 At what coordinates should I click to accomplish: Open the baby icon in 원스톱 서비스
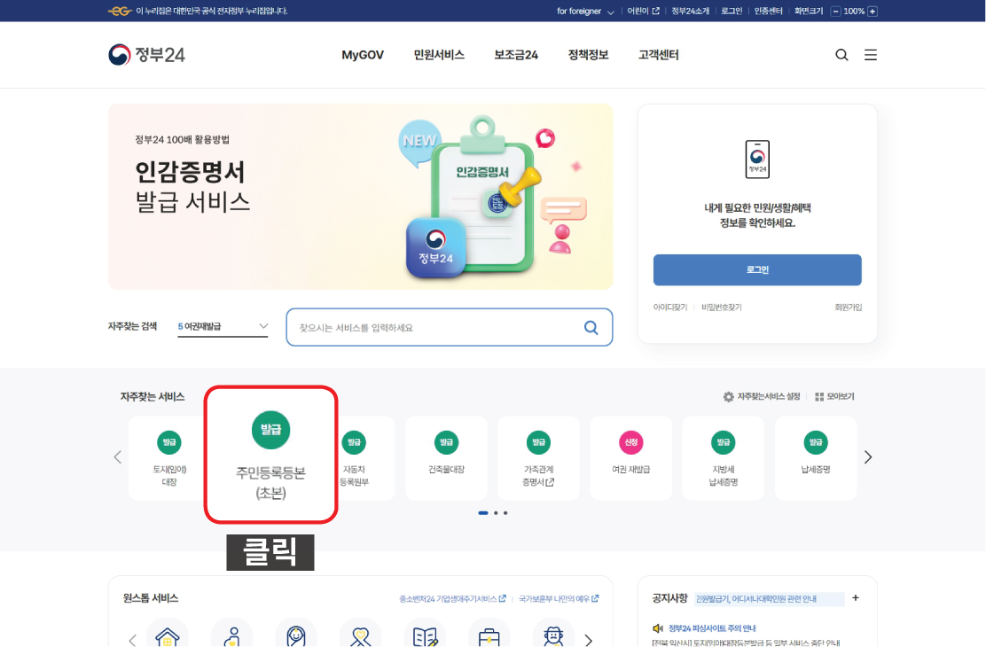pyautogui.click(x=295, y=636)
